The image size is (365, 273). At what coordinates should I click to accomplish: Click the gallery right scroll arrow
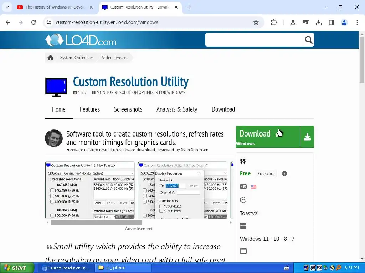coord(231,223)
